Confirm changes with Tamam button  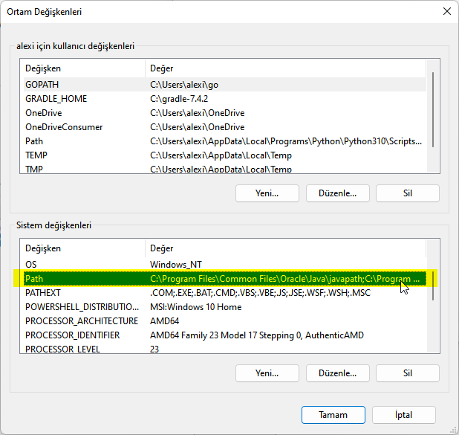tap(333, 414)
